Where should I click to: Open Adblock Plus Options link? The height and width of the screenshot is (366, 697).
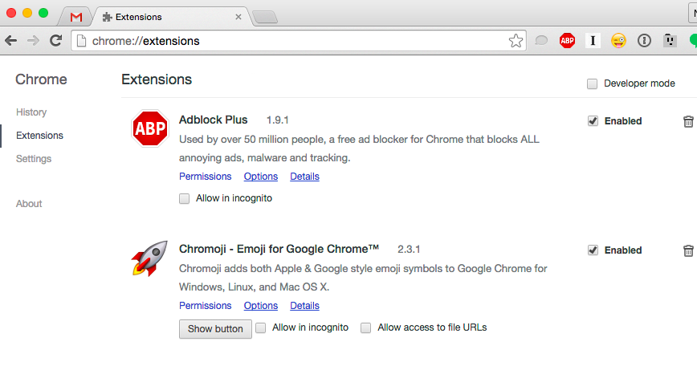pyautogui.click(x=261, y=177)
